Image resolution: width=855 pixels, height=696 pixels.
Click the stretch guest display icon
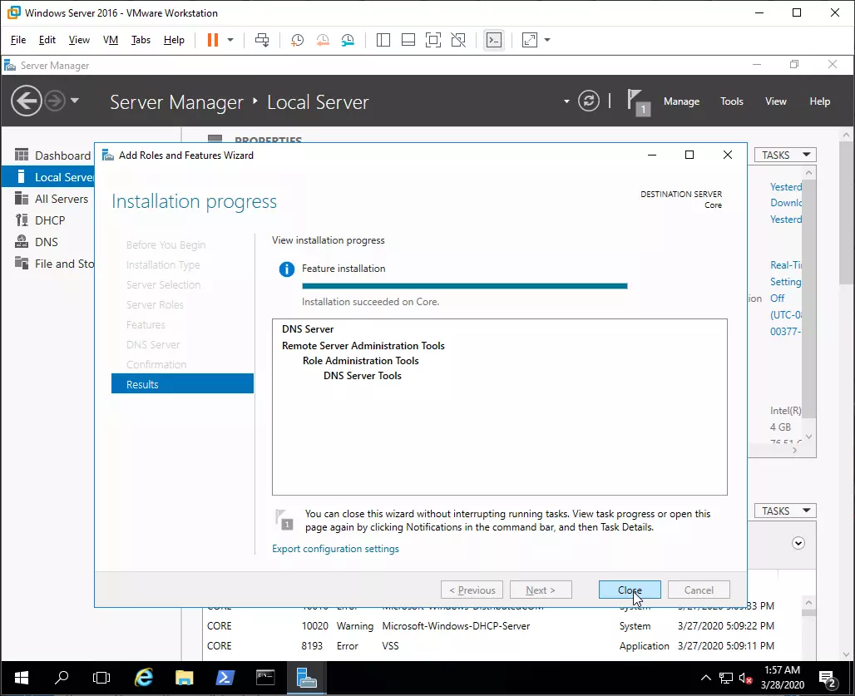click(x=530, y=40)
